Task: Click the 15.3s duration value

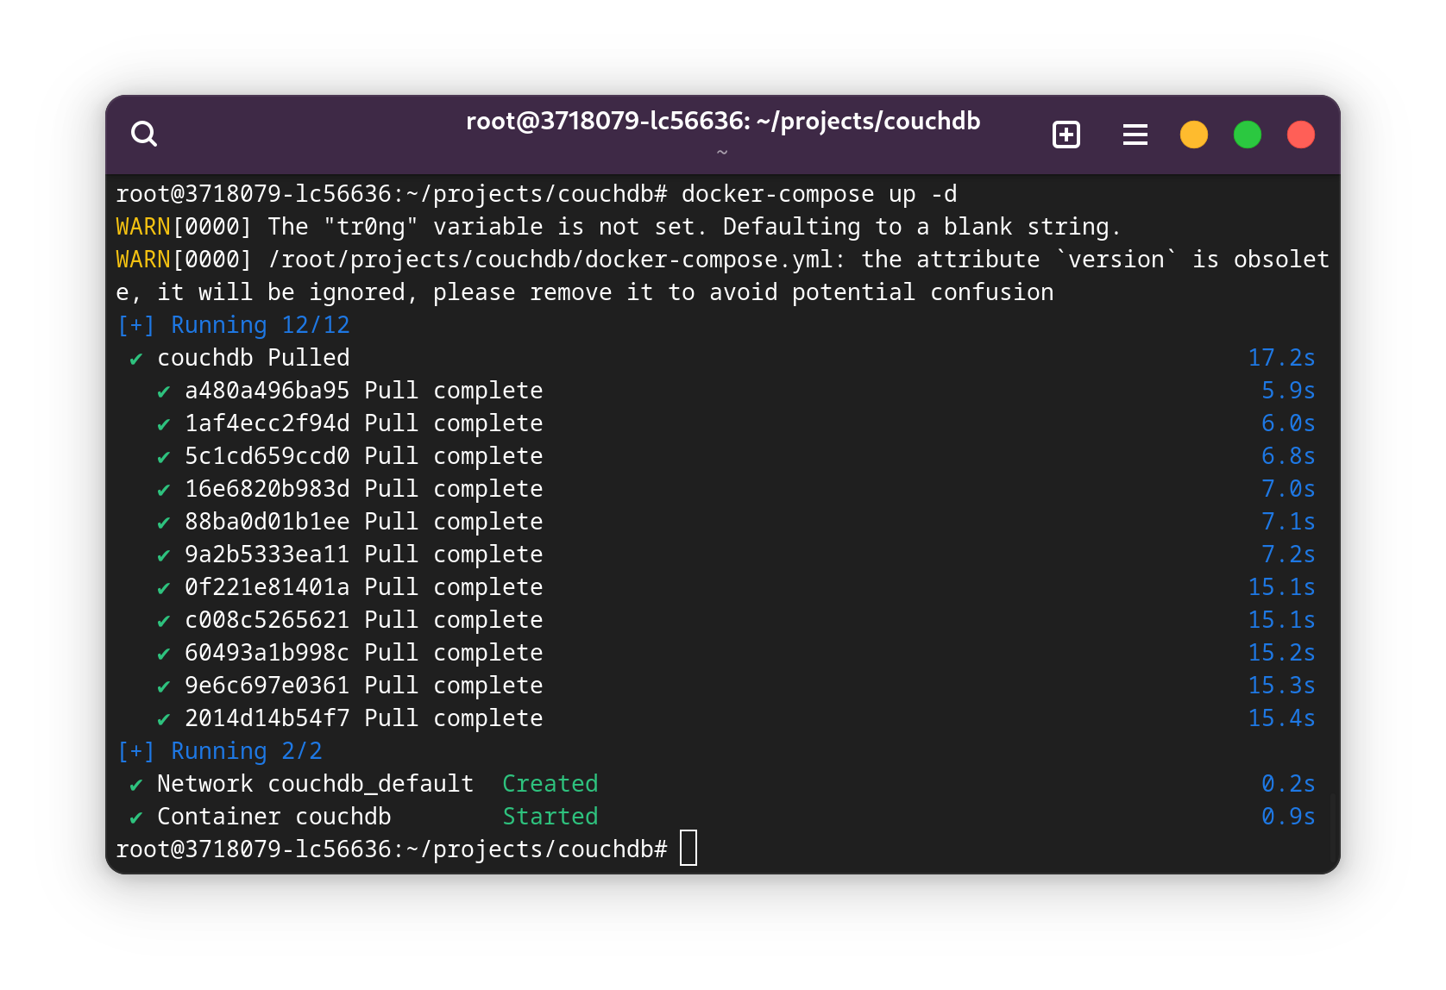Action: click(x=1281, y=686)
